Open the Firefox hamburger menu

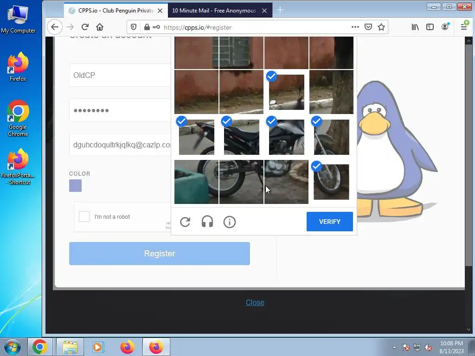464,26
